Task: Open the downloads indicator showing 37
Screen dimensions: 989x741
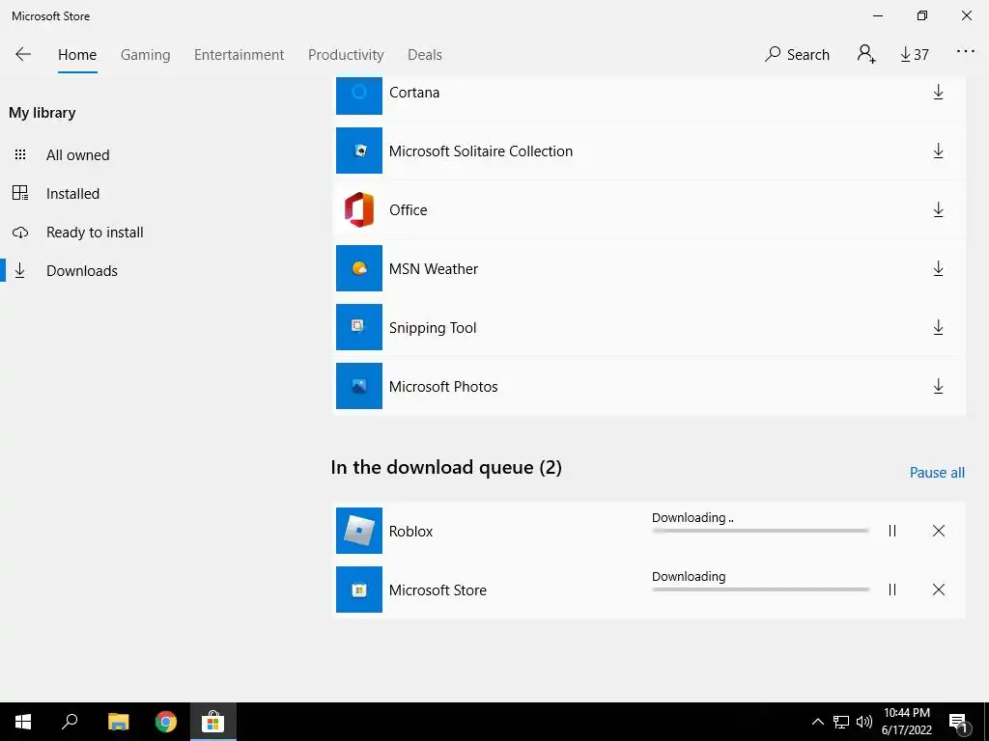Action: click(915, 55)
